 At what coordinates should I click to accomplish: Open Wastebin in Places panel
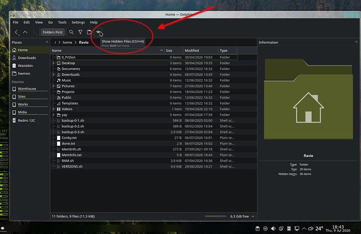(30, 65)
